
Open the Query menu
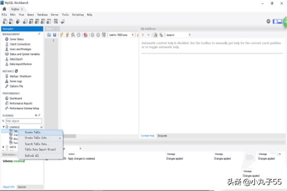point(31,14)
